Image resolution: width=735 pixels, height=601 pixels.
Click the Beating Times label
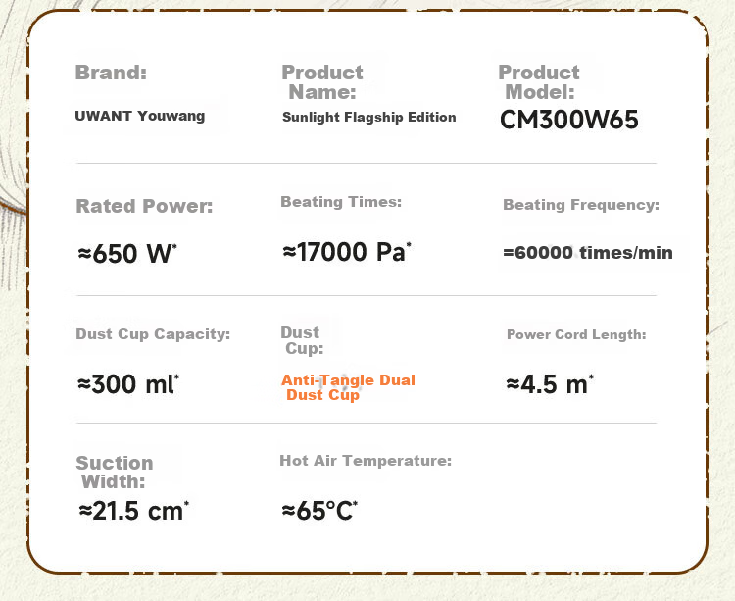click(x=341, y=202)
